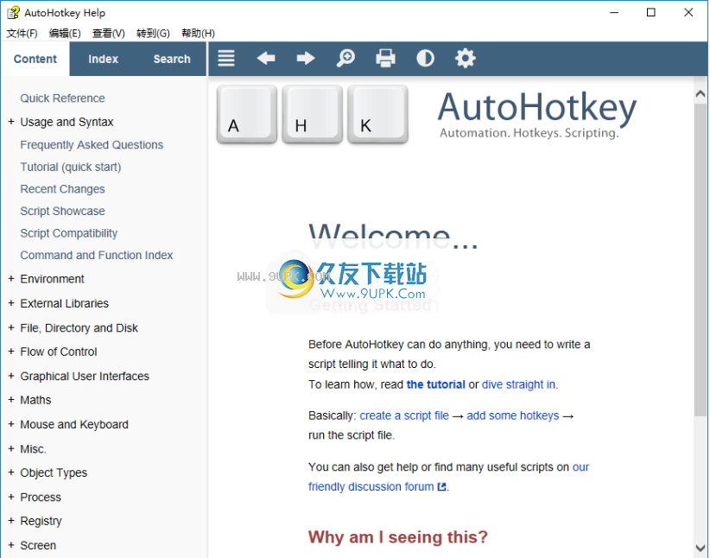The width and height of the screenshot is (710, 558).
Task: Go forward with the right arrow icon
Action: tap(306, 59)
